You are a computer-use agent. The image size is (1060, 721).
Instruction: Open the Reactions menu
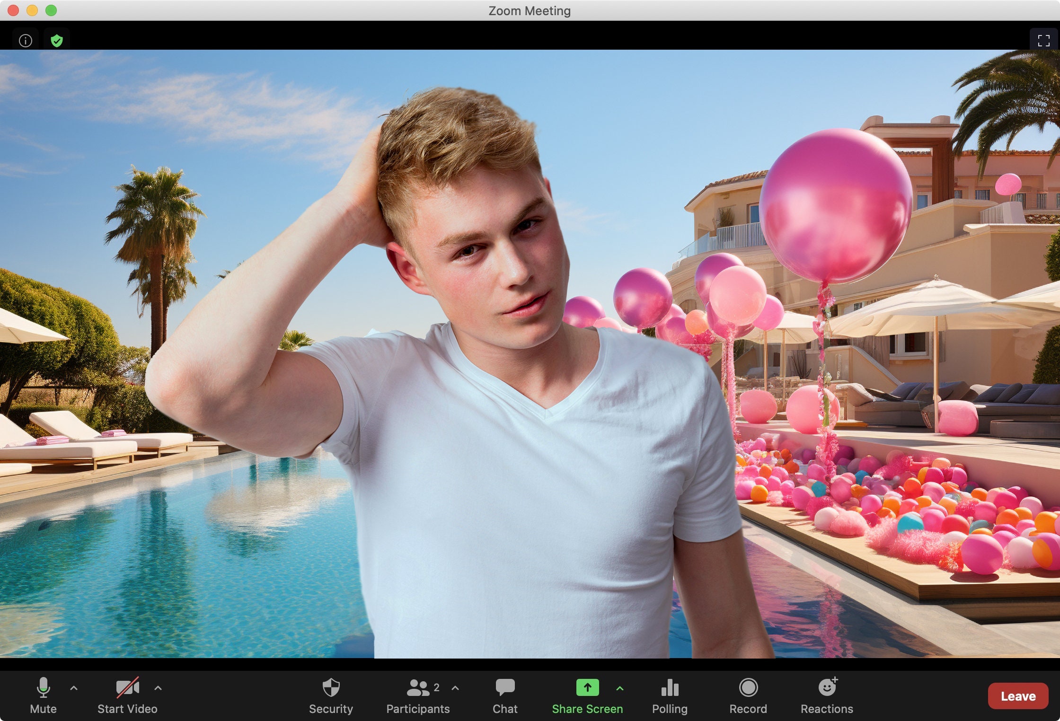tap(826, 695)
